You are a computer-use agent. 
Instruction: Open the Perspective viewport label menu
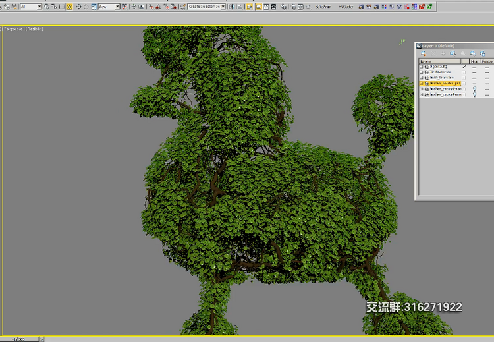click(13, 29)
